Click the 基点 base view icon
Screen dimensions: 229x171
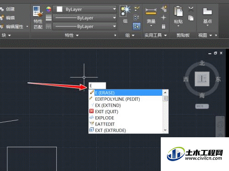click(207, 11)
